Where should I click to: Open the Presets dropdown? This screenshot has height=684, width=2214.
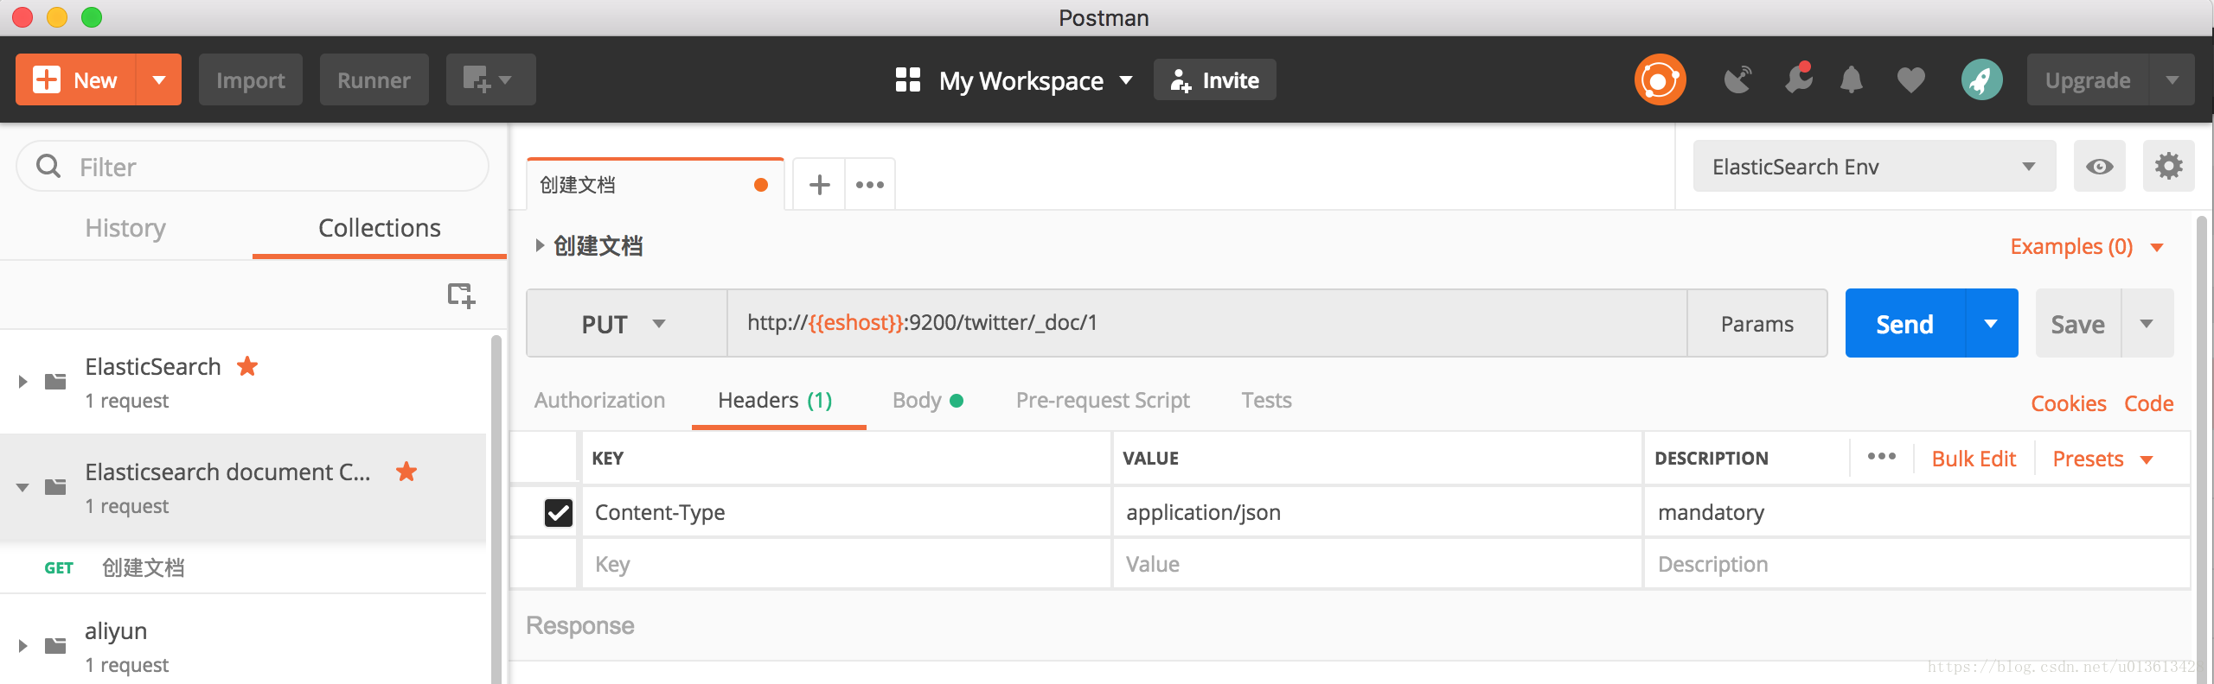(x=2102, y=459)
